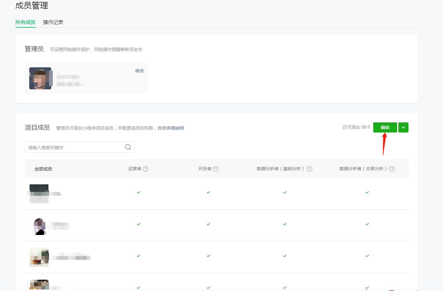
Task: Toggle 数据分析者（交易分析） checkmark for third member
Action: (367, 256)
